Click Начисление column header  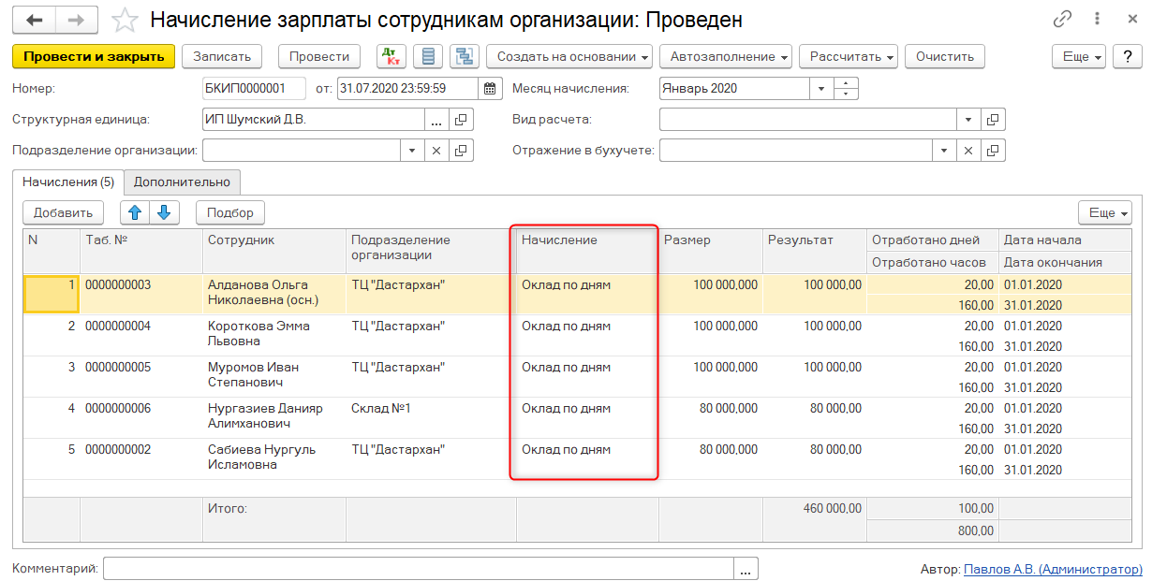[587, 250]
